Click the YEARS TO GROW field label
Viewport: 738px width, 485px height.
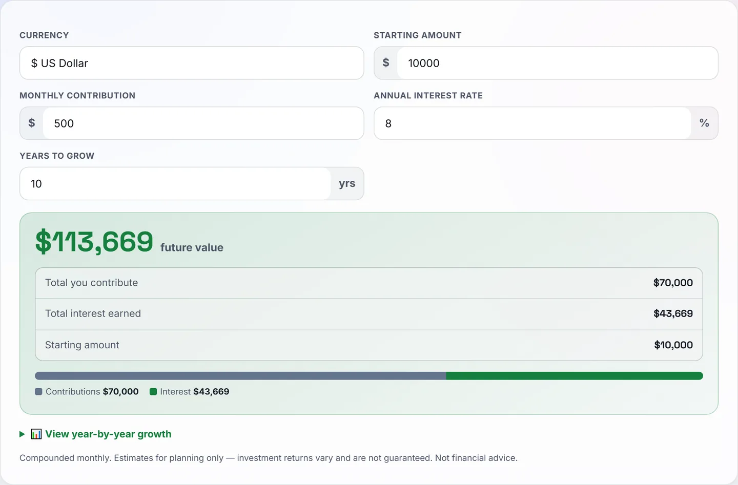tap(57, 156)
